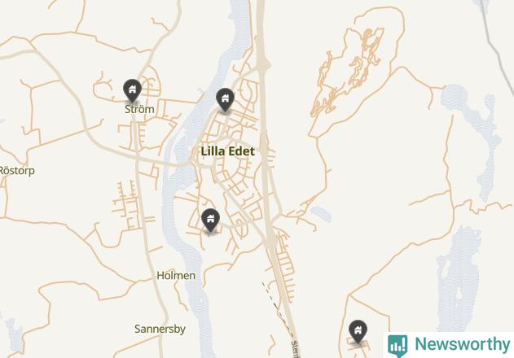Click the lake in the upper right area
Screen dimensions: 514x358
point(472,131)
